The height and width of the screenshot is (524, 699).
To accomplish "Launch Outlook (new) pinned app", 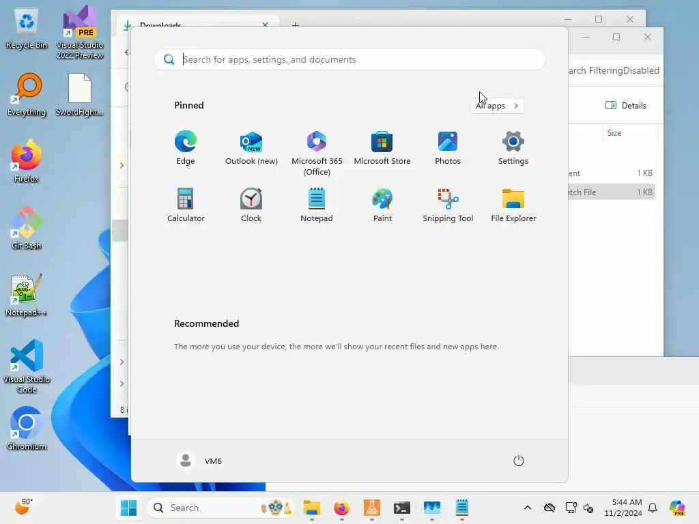I will pos(251,148).
